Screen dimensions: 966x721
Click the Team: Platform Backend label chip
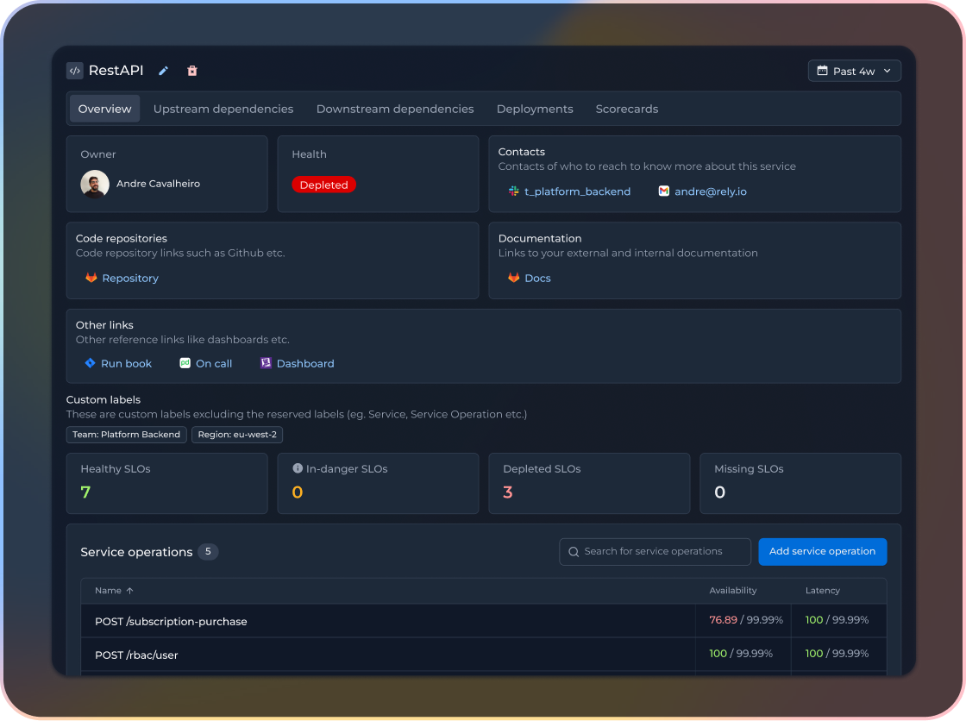[x=126, y=435]
